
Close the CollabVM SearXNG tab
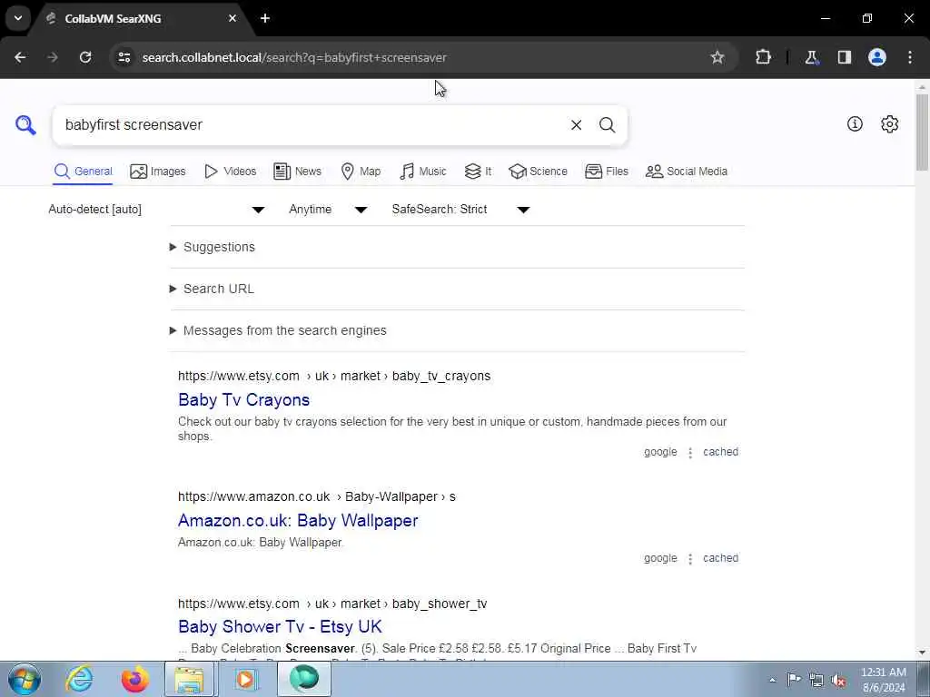coord(232,18)
